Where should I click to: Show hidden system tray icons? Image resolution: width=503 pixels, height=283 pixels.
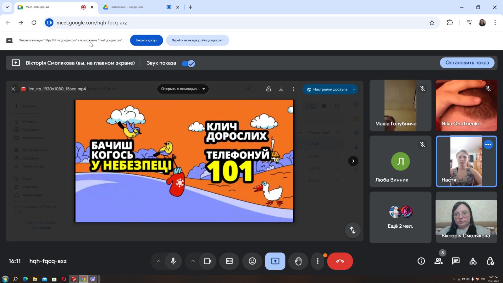coord(454,279)
